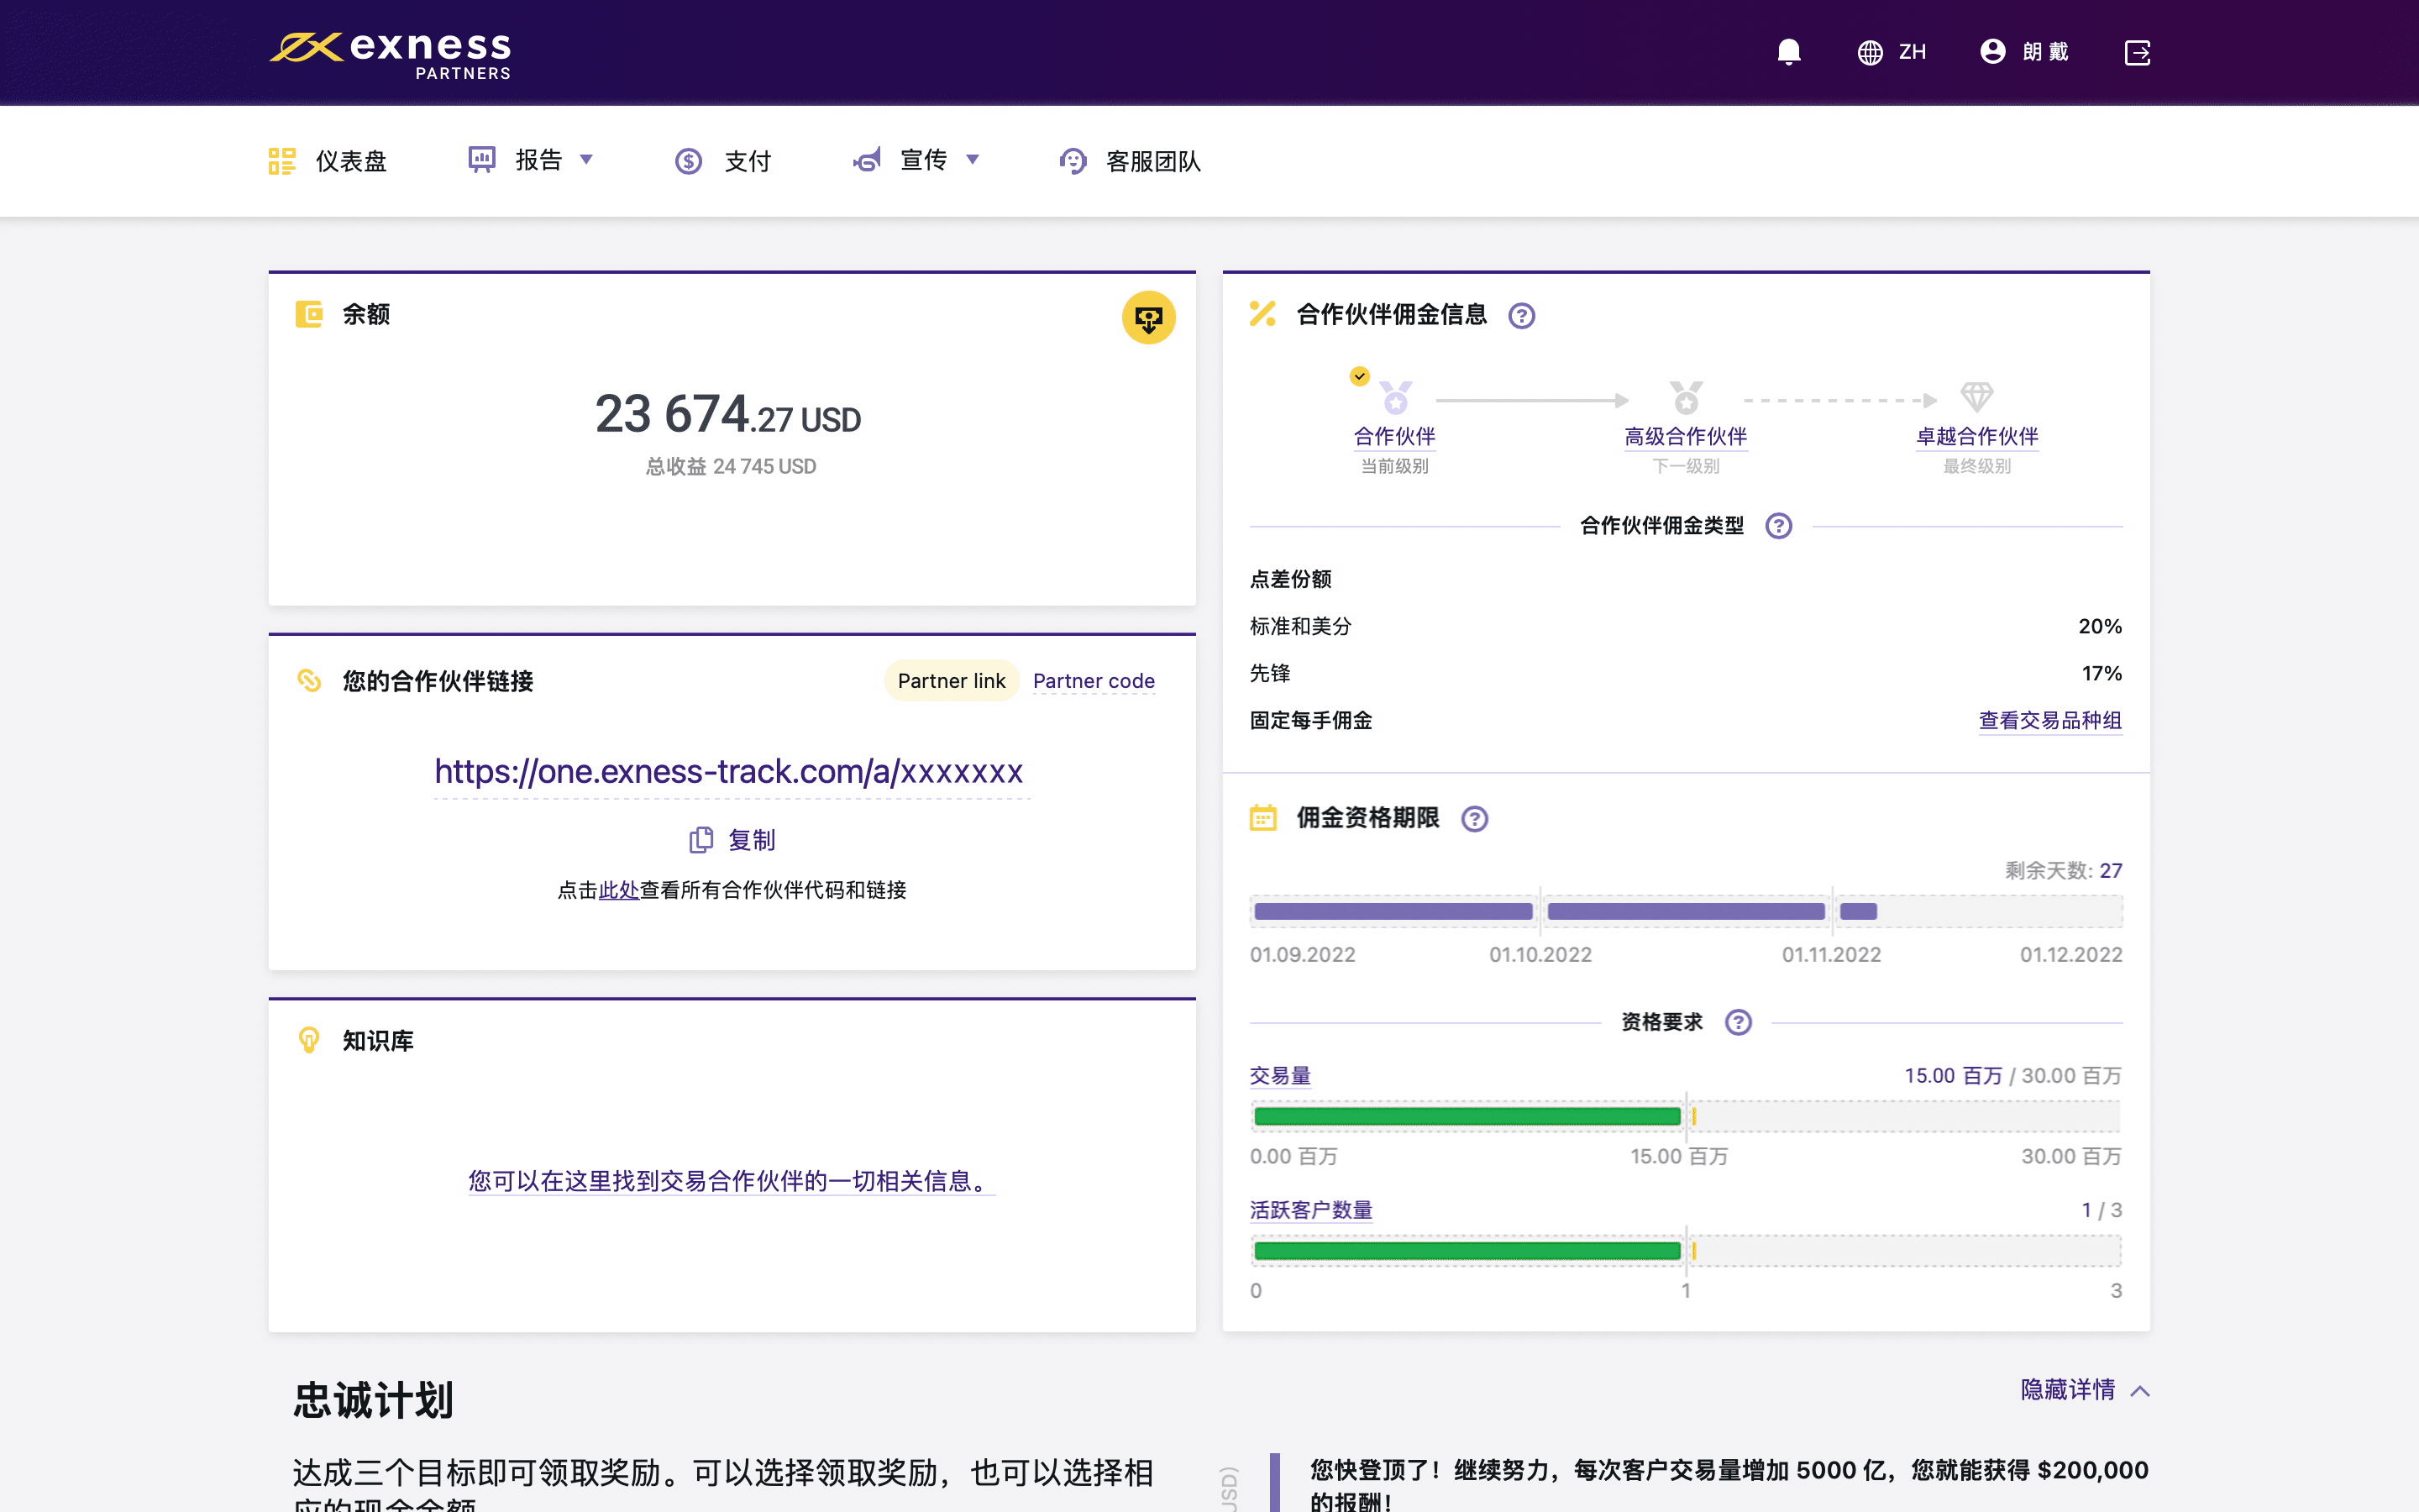The width and height of the screenshot is (2419, 1512).
Task: Open help icon beside 合作伙伴佣金信息
Action: [x=1521, y=316]
